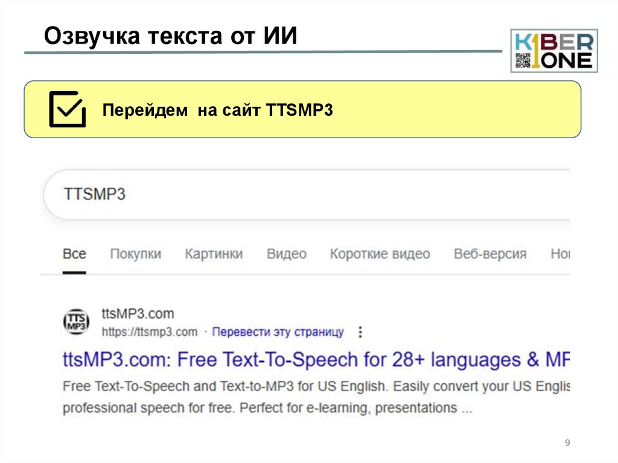Click Перевести эту страницу link

click(x=278, y=331)
